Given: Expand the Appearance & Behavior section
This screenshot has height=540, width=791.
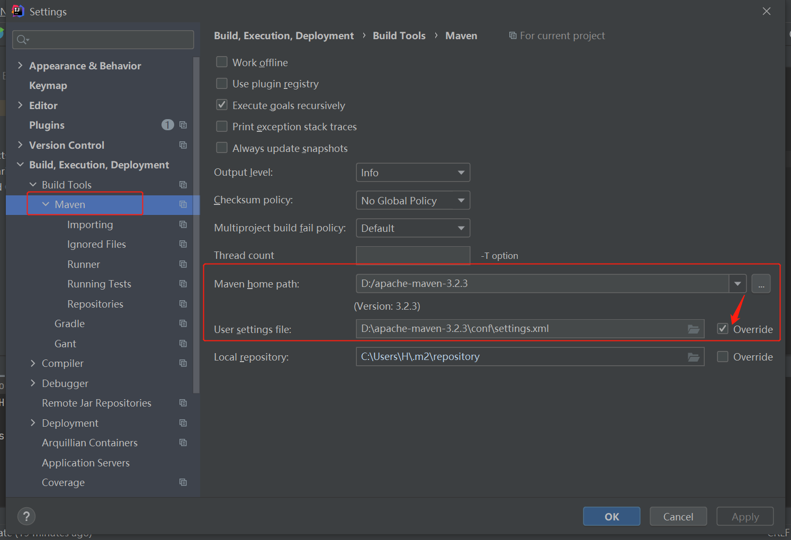Looking at the screenshot, I should (20, 66).
